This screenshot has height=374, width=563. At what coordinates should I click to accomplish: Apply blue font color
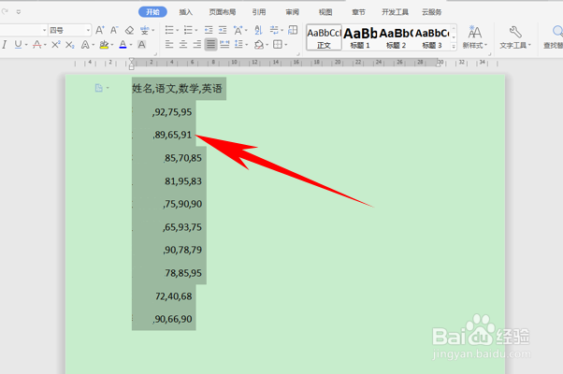click(123, 45)
